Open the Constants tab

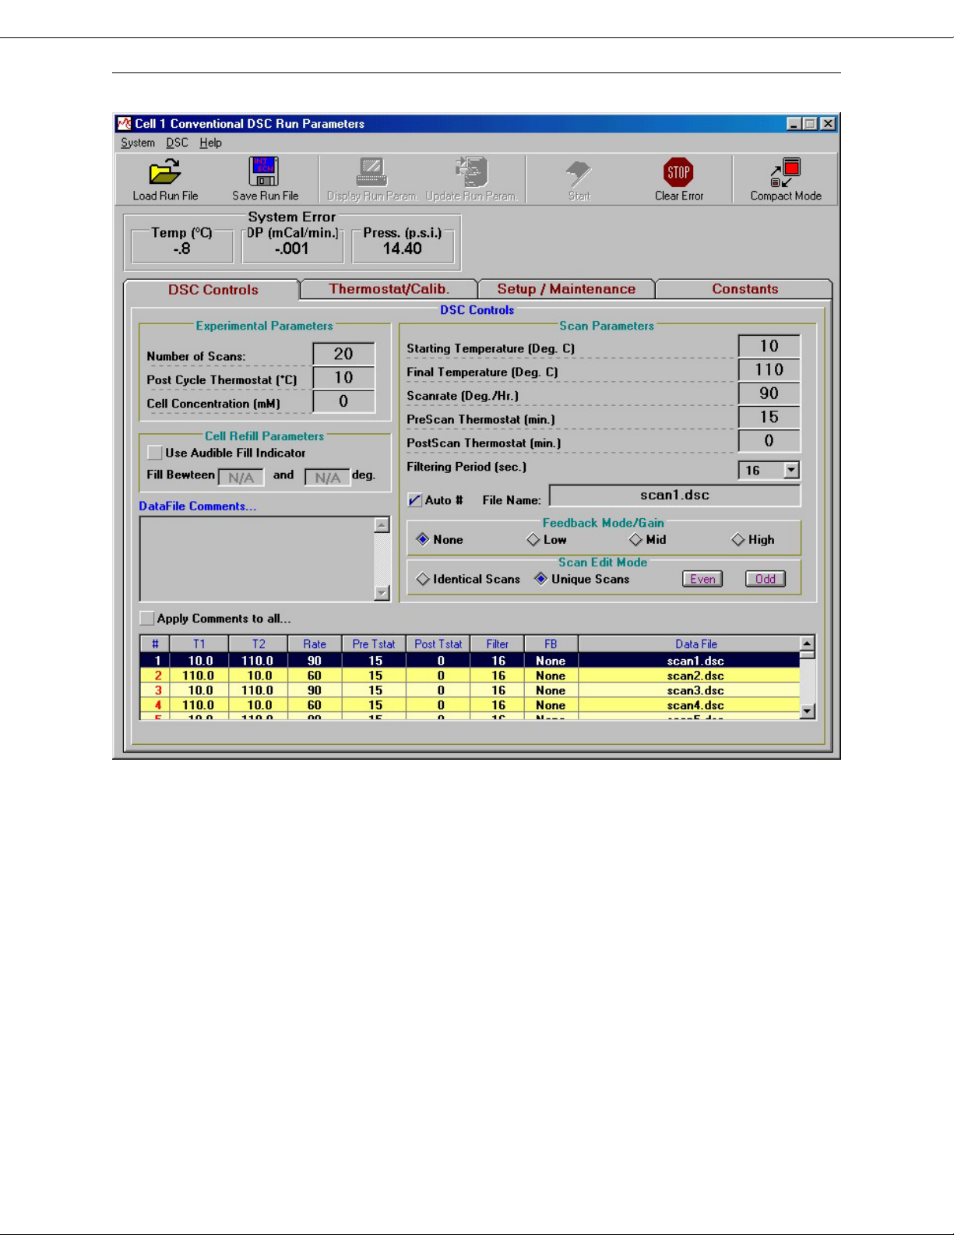pos(745,288)
